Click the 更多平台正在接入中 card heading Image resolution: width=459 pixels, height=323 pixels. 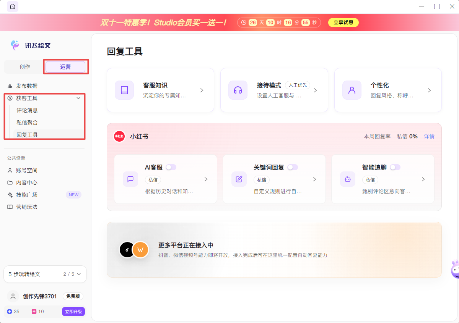coord(186,245)
